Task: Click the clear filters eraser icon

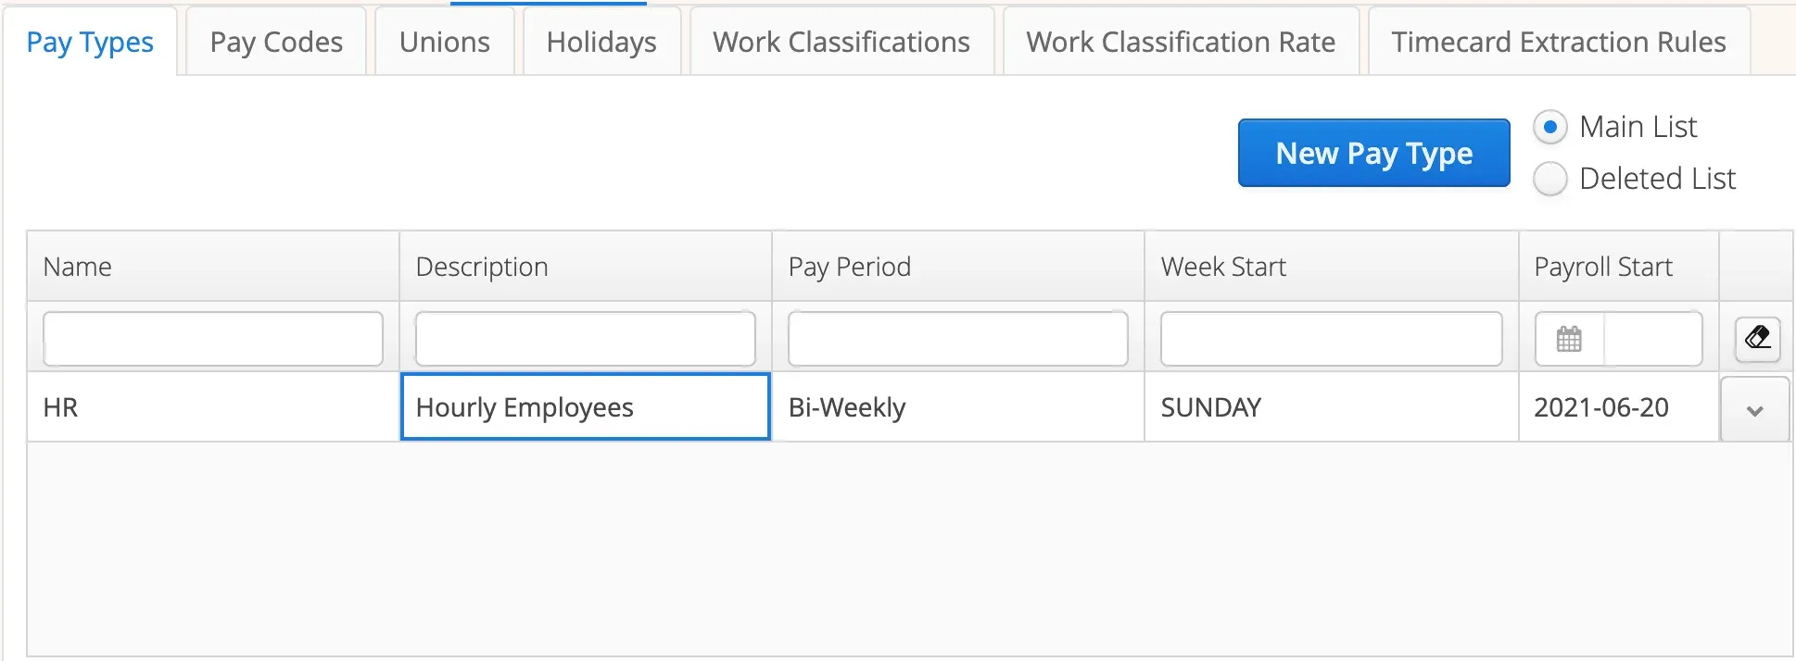Action: (x=1757, y=339)
